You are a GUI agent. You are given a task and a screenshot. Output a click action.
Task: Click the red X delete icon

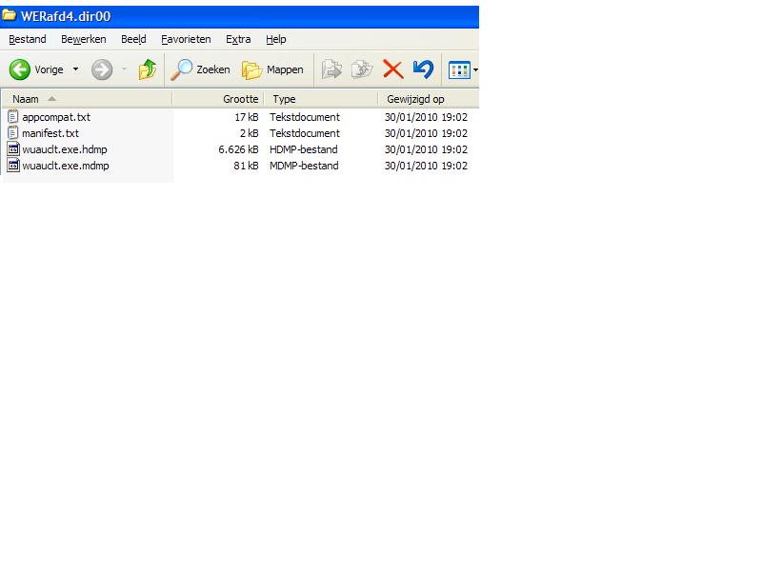(x=392, y=69)
